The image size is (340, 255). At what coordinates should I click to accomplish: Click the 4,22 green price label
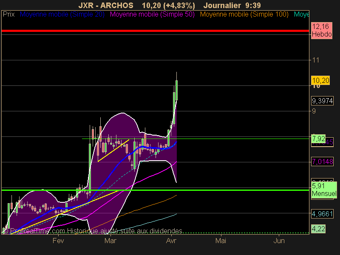(318, 229)
